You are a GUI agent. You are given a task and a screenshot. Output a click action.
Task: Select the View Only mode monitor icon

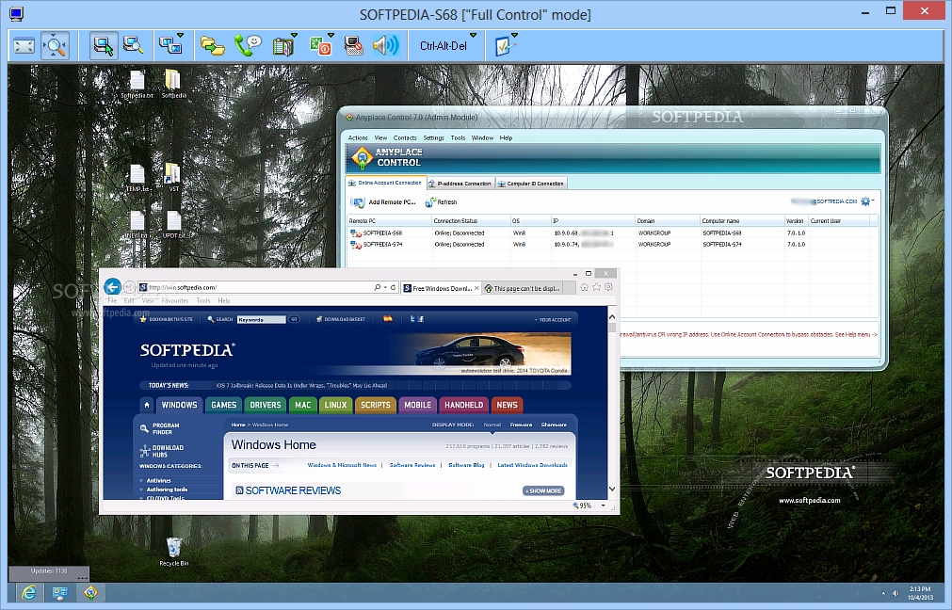(133, 45)
